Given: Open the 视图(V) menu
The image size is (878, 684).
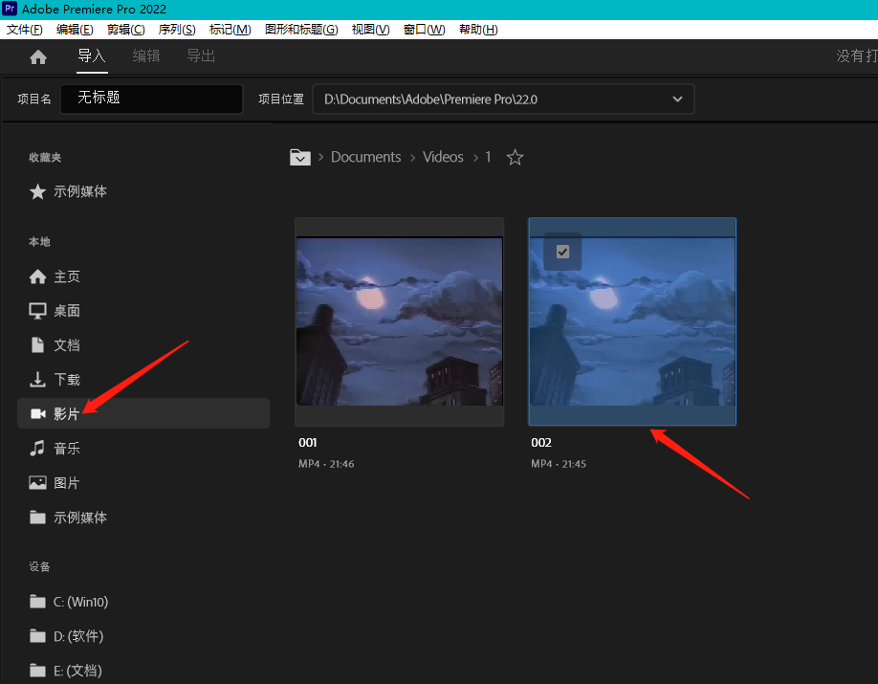Looking at the screenshot, I should 370,30.
